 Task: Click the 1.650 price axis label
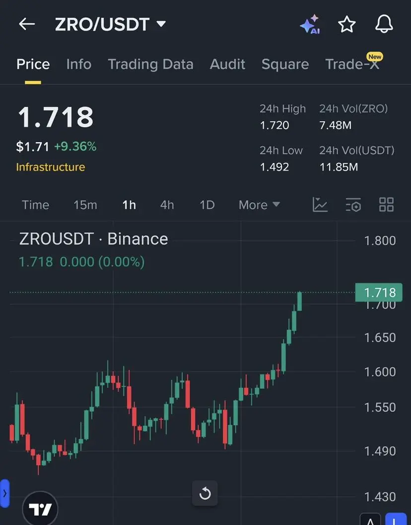[380, 338]
